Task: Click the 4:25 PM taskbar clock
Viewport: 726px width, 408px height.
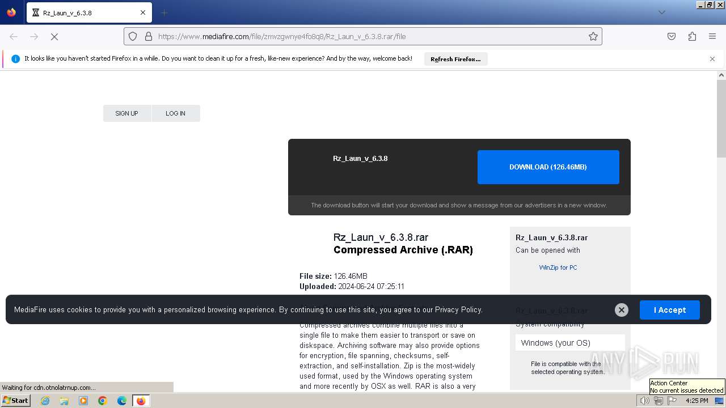Action: click(697, 401)
